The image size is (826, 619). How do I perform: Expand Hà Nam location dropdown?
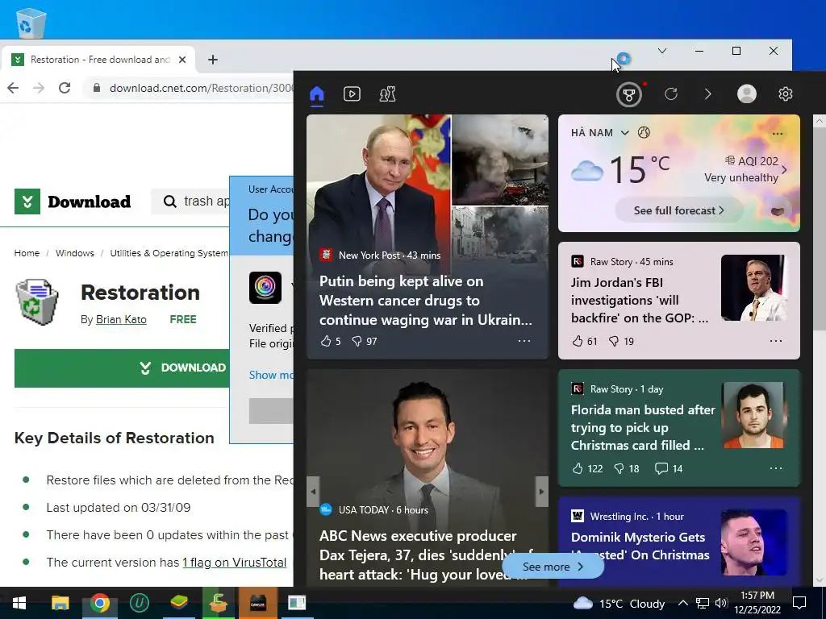point(625,133)
